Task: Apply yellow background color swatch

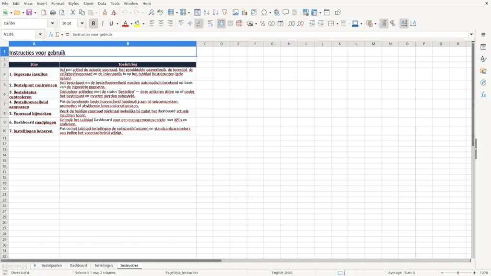Action: click(x=137, y=23)
